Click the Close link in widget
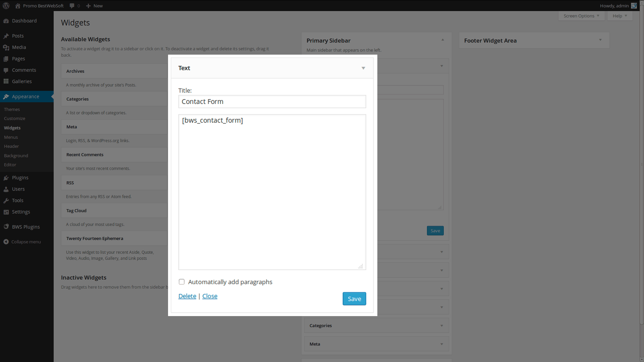This screenshot has height=362, width=644. click(x=210, y=296)
